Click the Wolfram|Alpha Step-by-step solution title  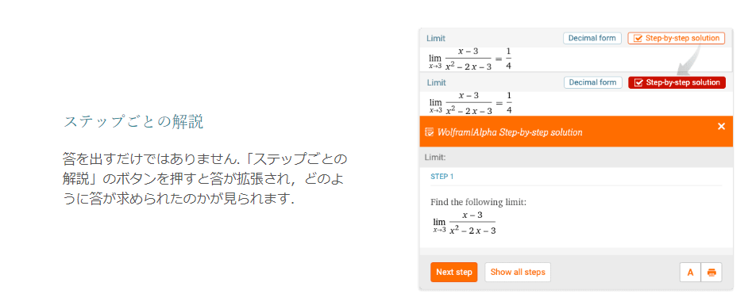[x=510, y=132]
